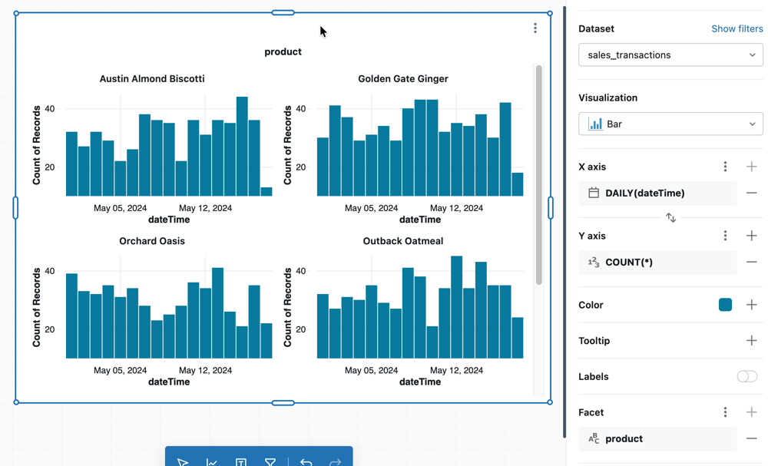Screen dimensions: 768x466
Task: Add a Tooltip field
Action: click(751, 341)
